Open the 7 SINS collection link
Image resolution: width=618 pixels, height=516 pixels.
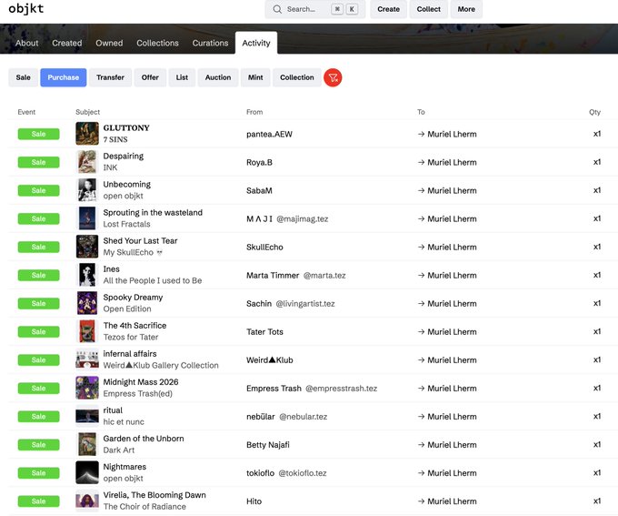click(115, 139)
